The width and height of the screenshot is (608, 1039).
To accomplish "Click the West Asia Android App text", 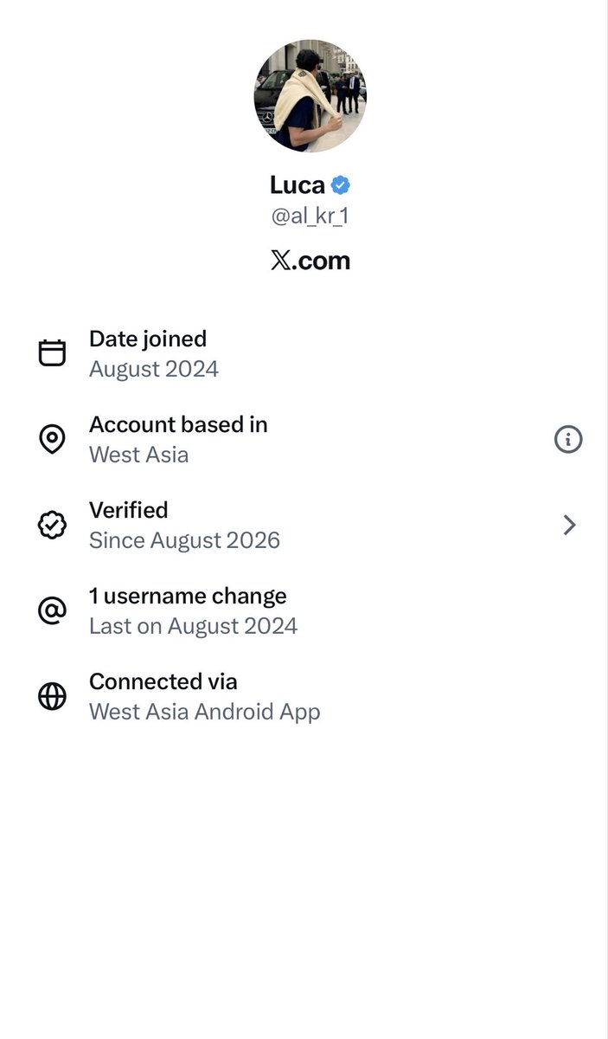I will tap(205, 713).
